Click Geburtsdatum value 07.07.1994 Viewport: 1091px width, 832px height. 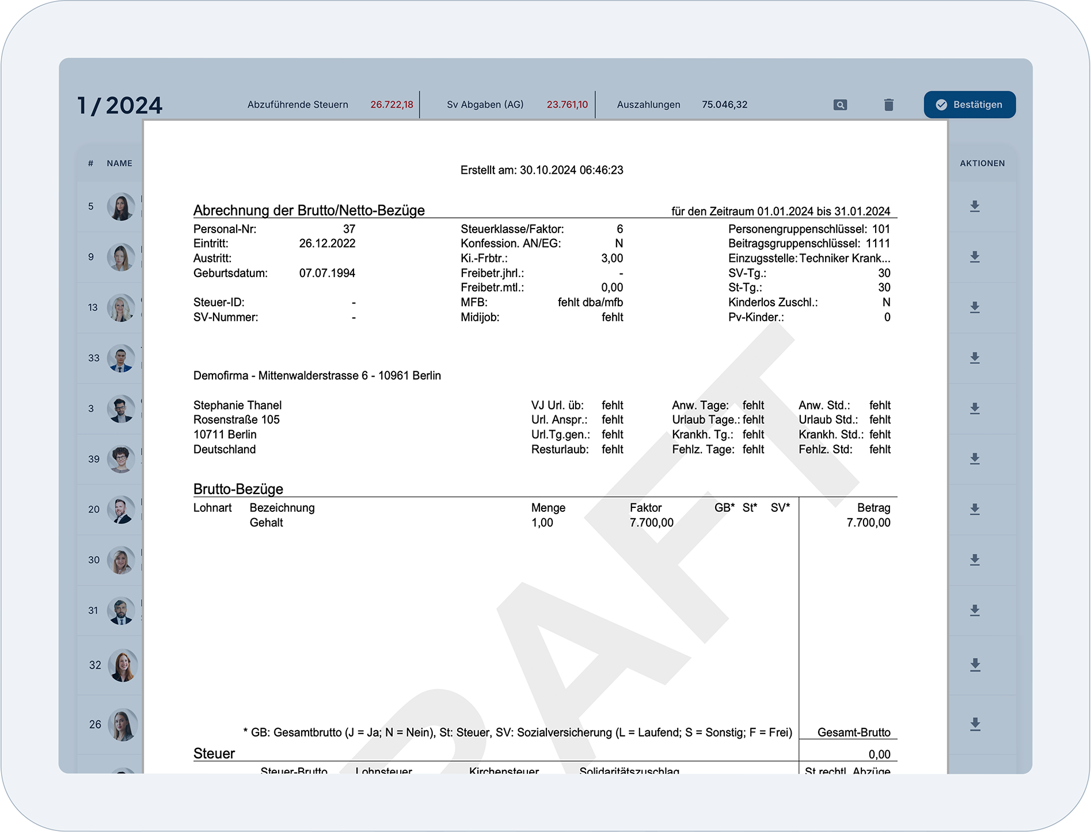point(327,273)
